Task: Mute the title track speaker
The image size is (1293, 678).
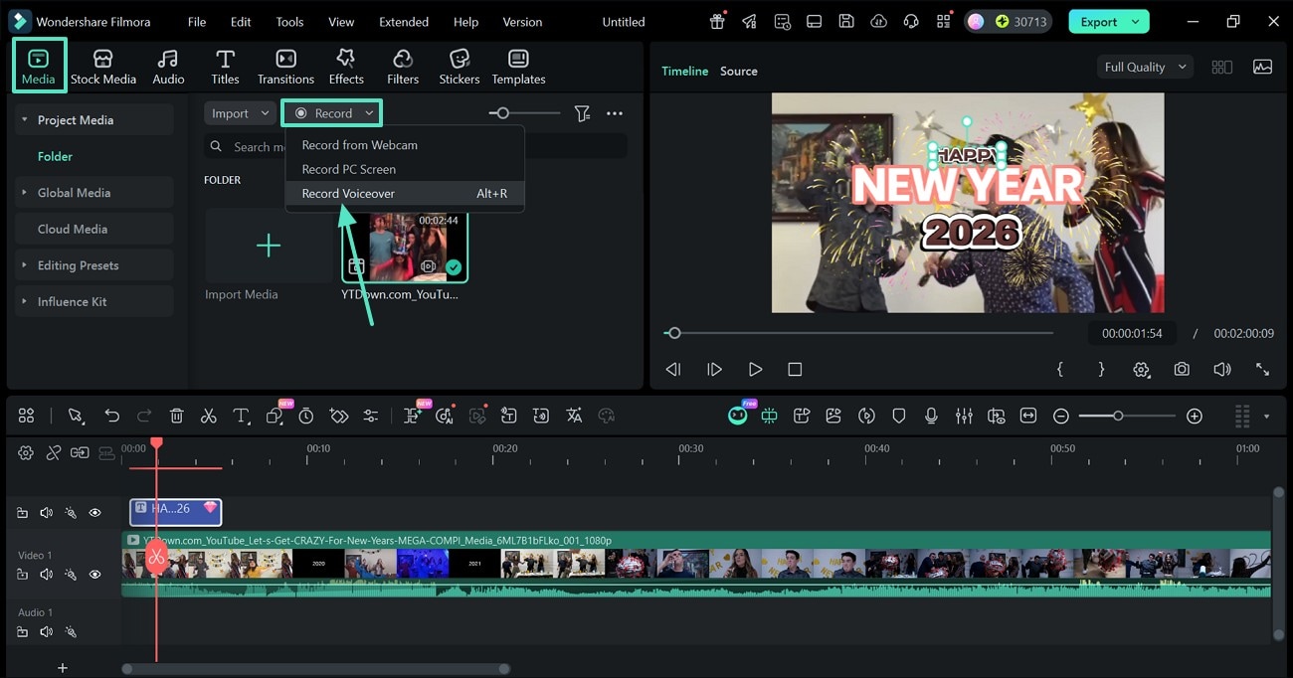Action: [46, 513]
